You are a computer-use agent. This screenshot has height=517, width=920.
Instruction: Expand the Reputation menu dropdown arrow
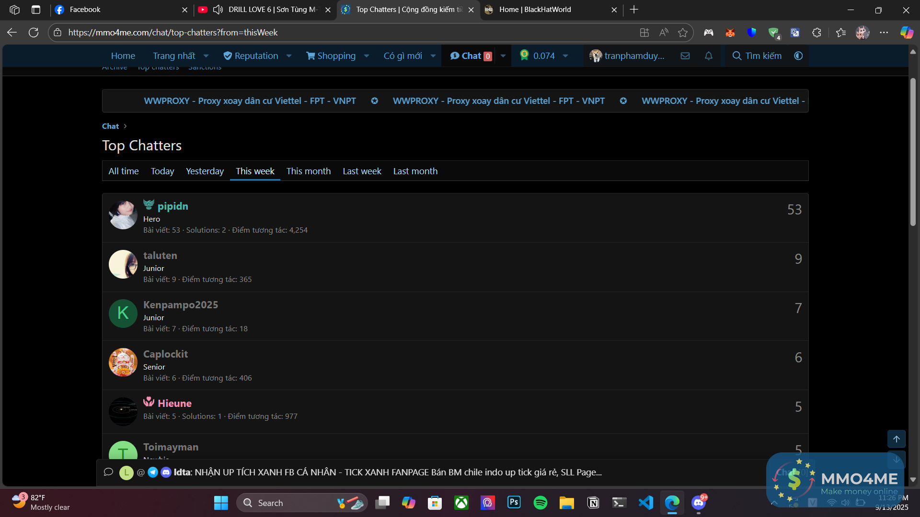(x=289, y=56)
